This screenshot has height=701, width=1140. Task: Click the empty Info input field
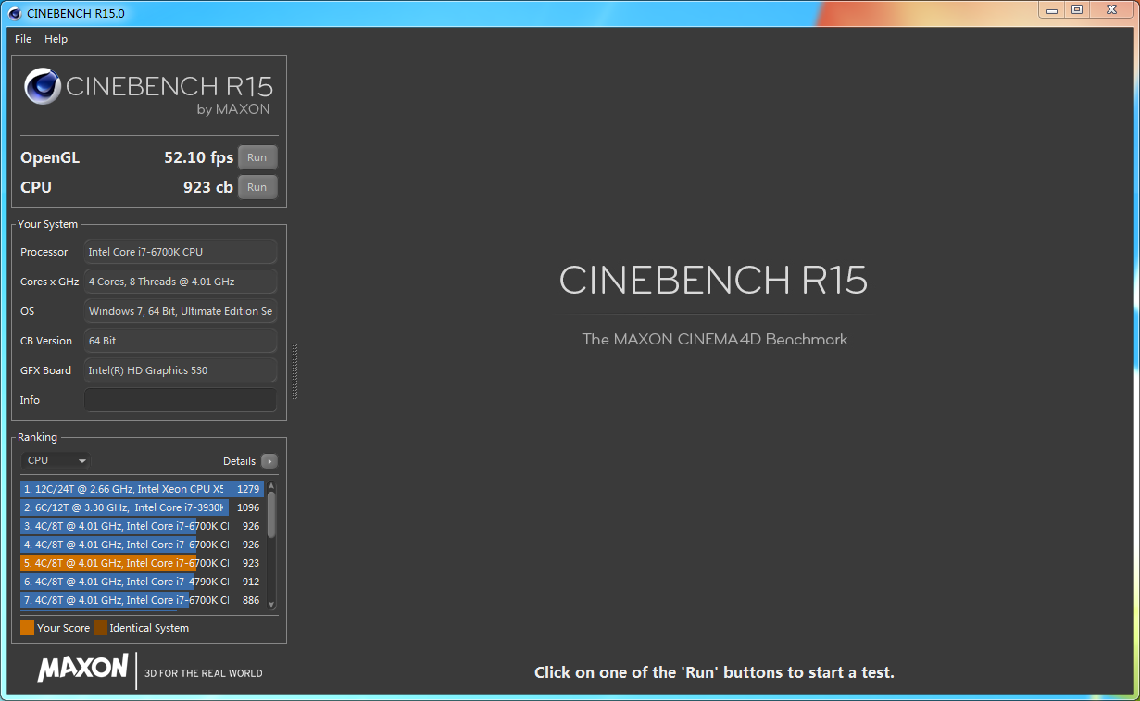click(x=181, y=400)
